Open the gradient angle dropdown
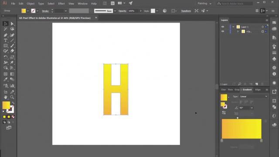Image resolution: width=279 pixels, height=157 pixels. [x=252, y=108]
